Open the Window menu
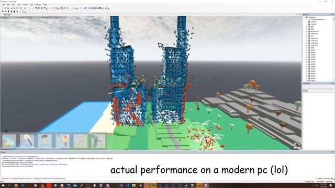This screenshot has height=188, width=335. pyautogui.click(x=38, y=5)
